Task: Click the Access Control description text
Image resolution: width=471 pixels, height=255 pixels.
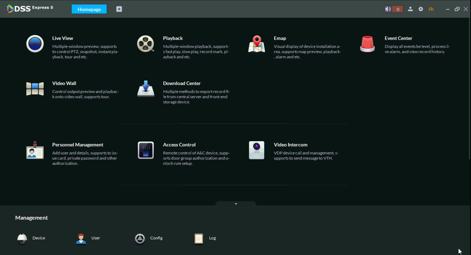Action: pos(196,158)
